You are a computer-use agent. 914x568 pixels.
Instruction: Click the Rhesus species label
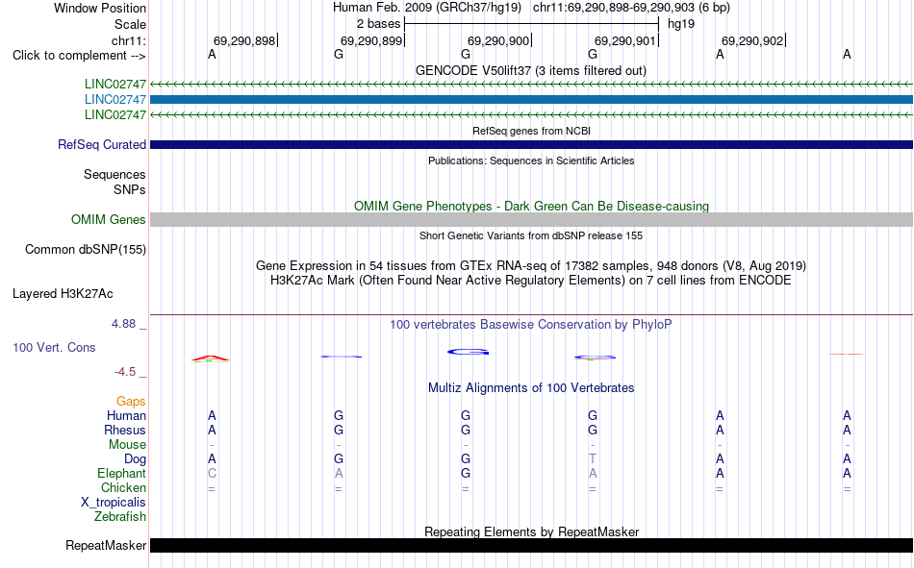(x=125, y=430)
